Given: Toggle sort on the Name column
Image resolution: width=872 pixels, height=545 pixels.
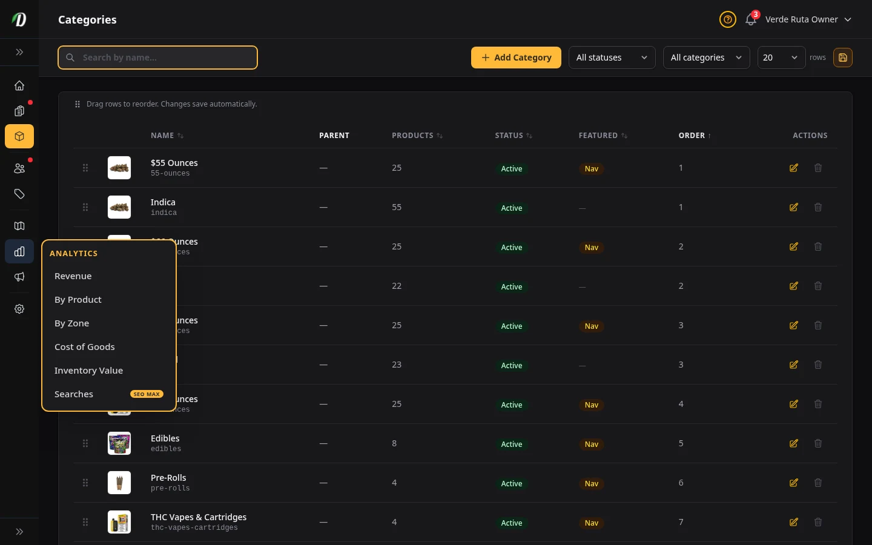Looking at the screenshot, I should [167, 136].
